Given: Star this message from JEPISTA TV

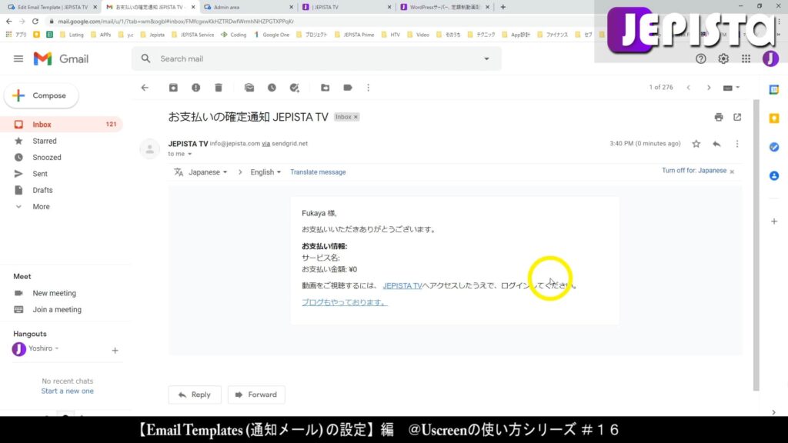Looking at the screenshot, I should (696, 144).
